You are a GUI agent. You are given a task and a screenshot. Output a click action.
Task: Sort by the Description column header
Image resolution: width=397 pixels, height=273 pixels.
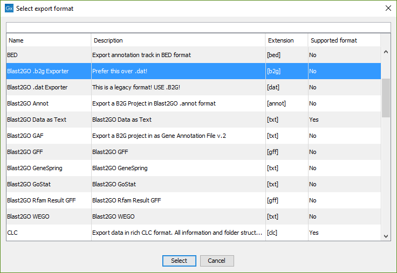pyautogui.click(x=178, y=40)
